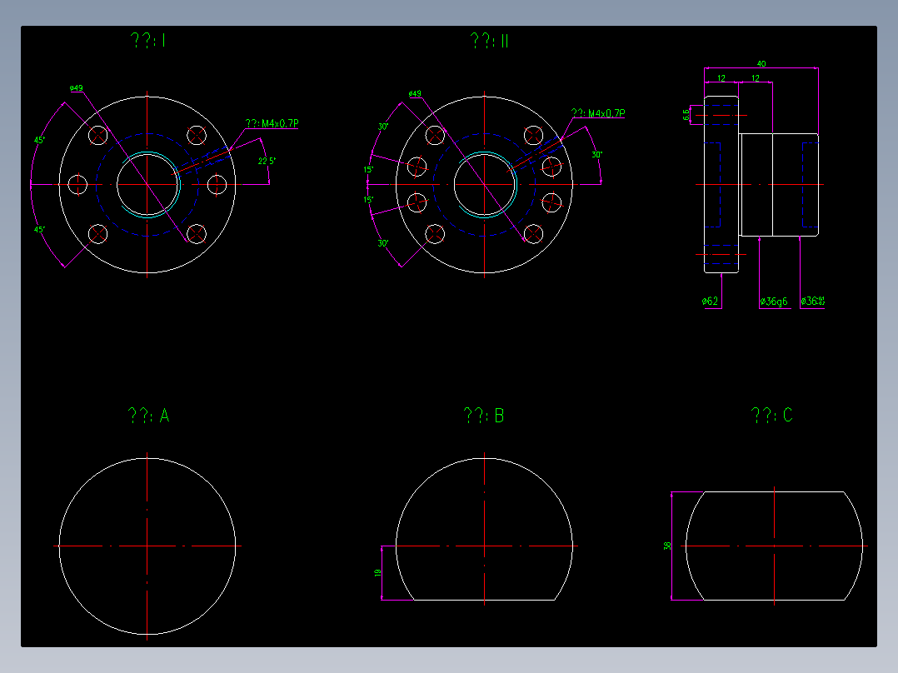Click the ø36g6 diameter label
The width and height of the screenshot is (898, 673).
774,302
